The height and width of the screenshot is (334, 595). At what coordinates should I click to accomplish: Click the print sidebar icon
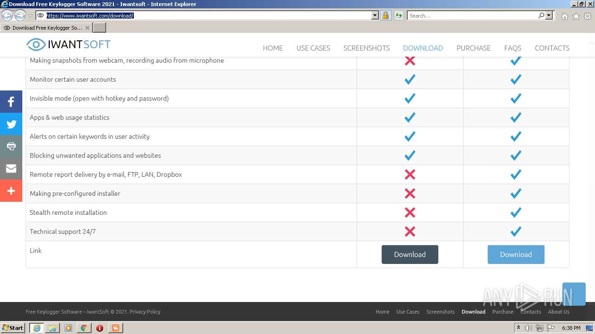pos(11,146)
